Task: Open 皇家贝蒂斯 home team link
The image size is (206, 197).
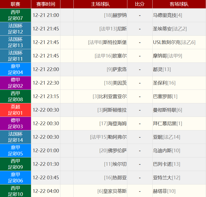Action: pyautogui.click(x=115, y=191)
